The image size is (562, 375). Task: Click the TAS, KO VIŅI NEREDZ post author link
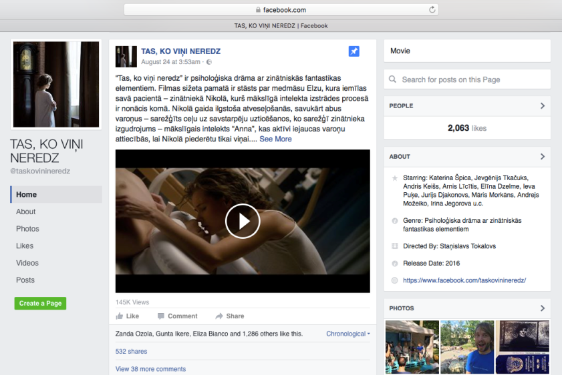point(180,51)
